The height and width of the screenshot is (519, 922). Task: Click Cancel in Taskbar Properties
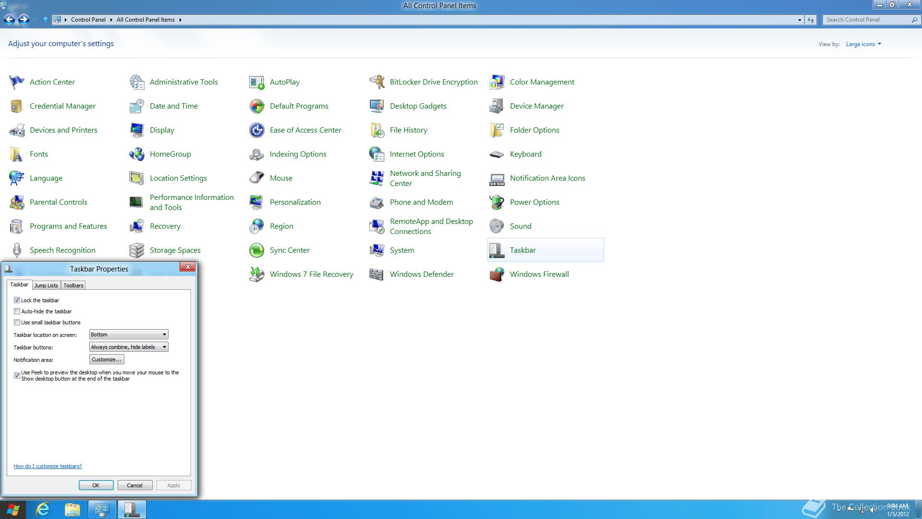click(x=135, y=485)
